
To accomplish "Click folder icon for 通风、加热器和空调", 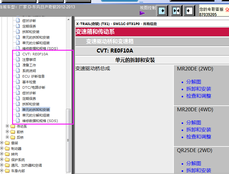I will click(x=7, y=165).
